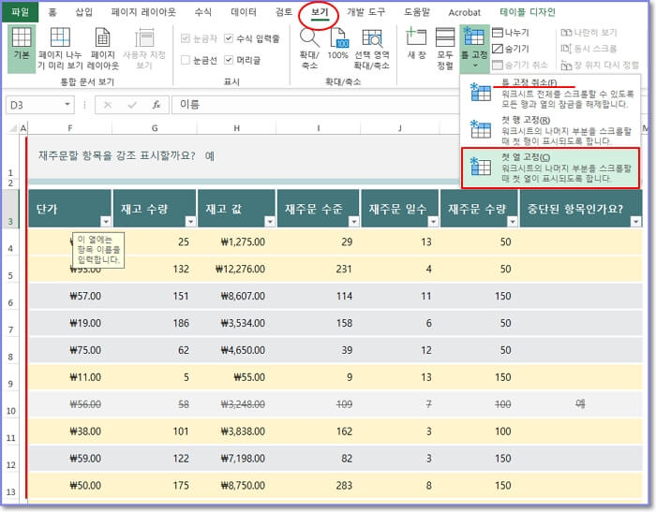Open the 파일 tab
Viewport: 656px width, 512px height.
(x=20, y=12)
